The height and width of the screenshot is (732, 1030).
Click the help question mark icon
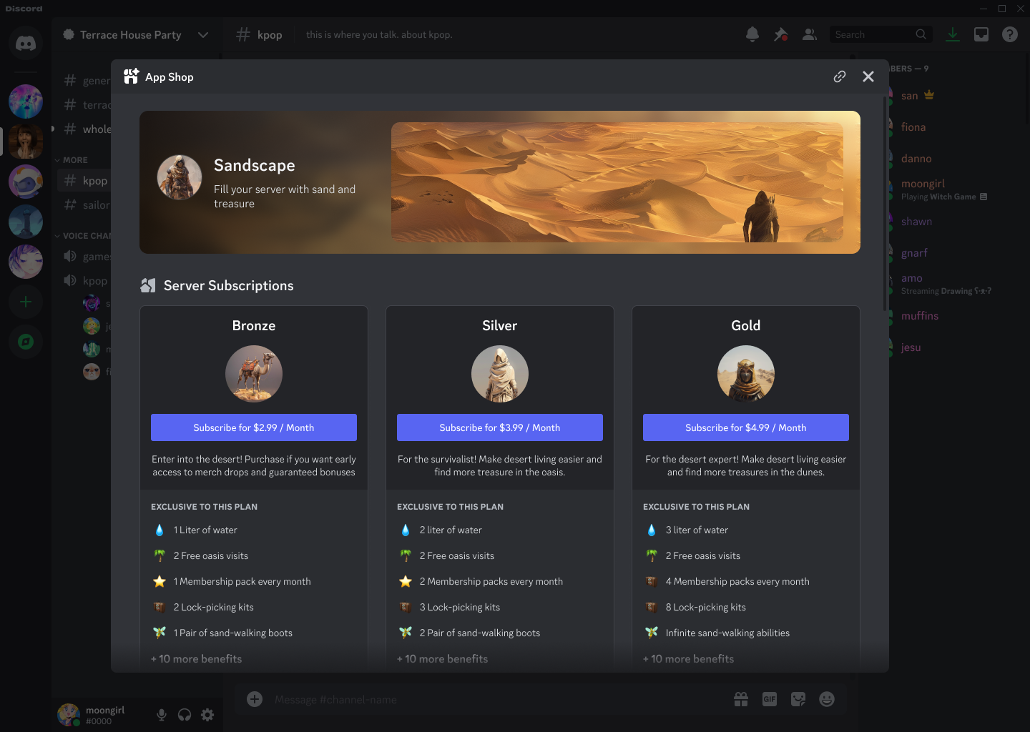coord(1009,34)
